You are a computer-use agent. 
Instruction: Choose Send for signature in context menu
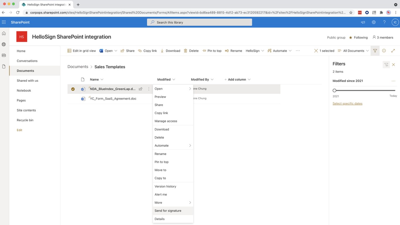(173, 211)
